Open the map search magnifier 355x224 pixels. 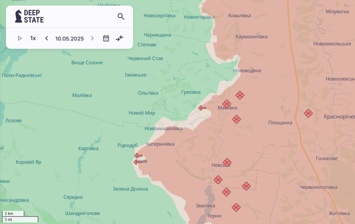pyautogui.click(x=121, y=17)
